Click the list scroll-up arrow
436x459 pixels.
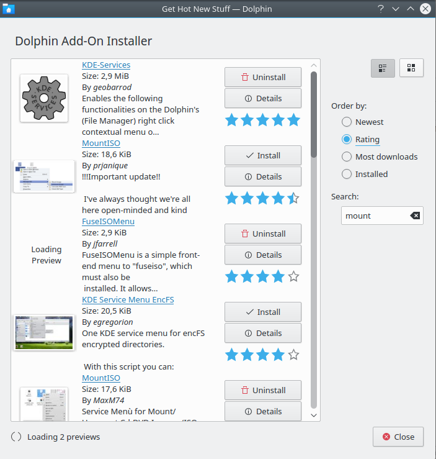(x=314, y=65)
